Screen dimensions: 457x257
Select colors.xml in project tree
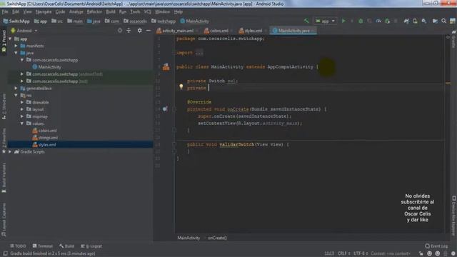click(x=44, y=131)
